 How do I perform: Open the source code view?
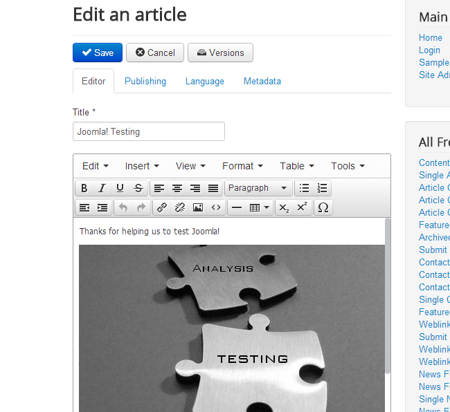[x=216, y=207]
